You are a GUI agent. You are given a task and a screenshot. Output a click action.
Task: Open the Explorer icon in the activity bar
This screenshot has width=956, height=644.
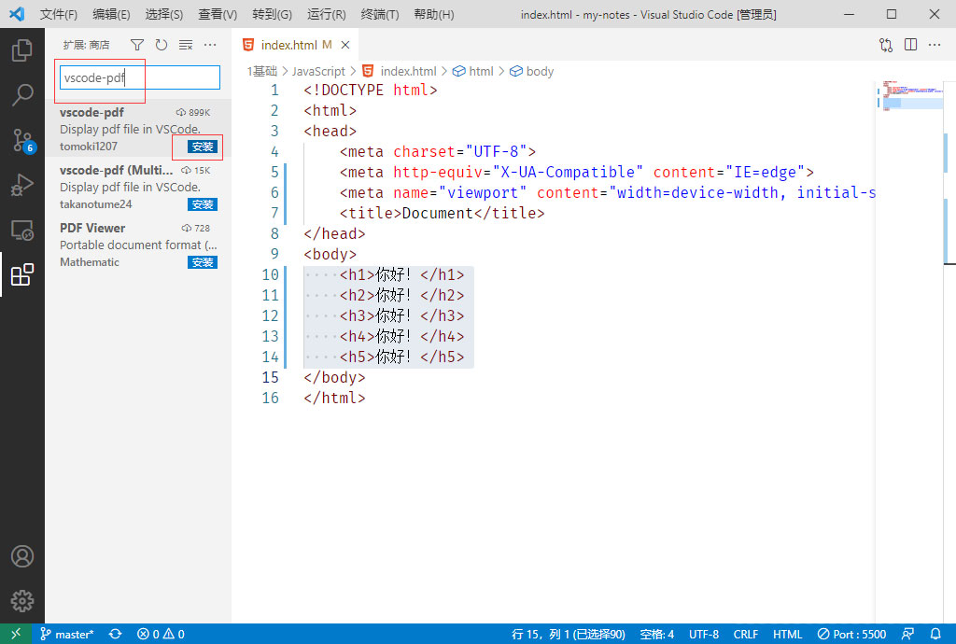(x=22, y=51)
